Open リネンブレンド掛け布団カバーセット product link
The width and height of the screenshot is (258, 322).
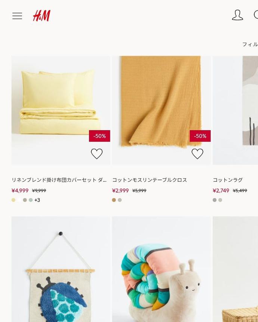59,180
